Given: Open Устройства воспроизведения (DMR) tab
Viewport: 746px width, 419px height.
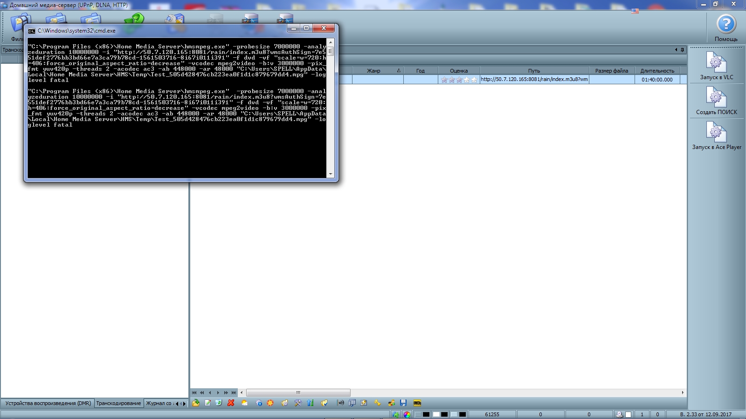Looking at the screenshot, I should 48,404.
